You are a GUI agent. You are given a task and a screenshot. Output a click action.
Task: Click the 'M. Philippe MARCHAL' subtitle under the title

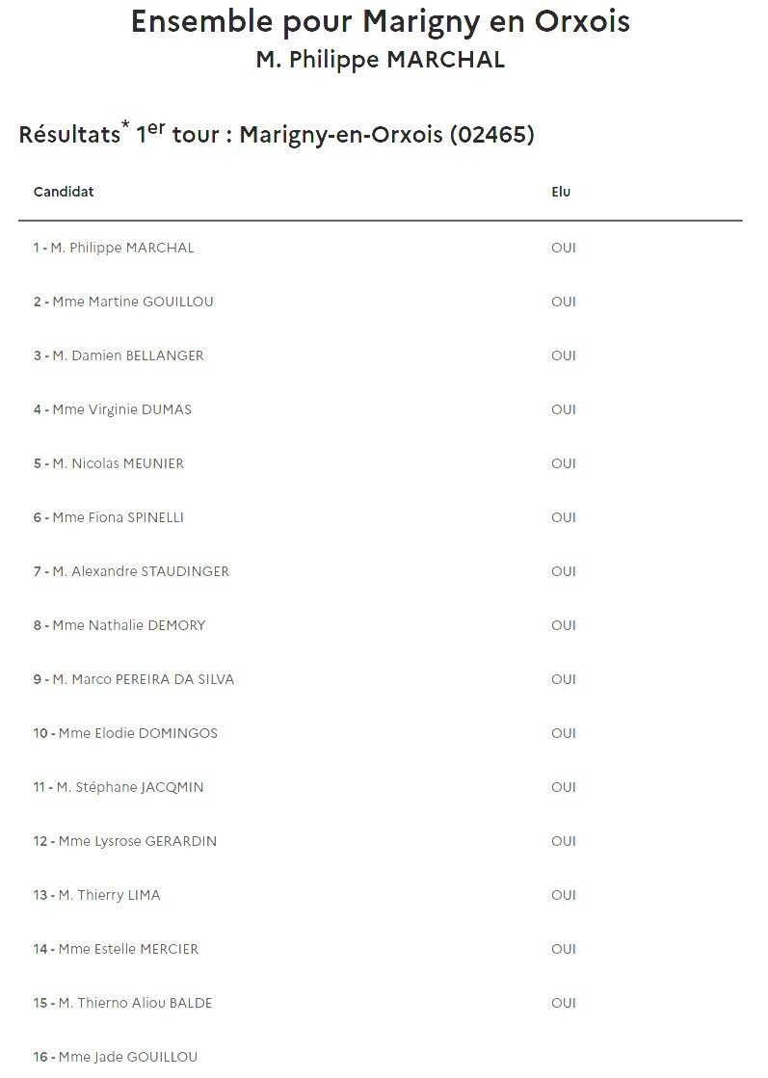pos(381,60)
